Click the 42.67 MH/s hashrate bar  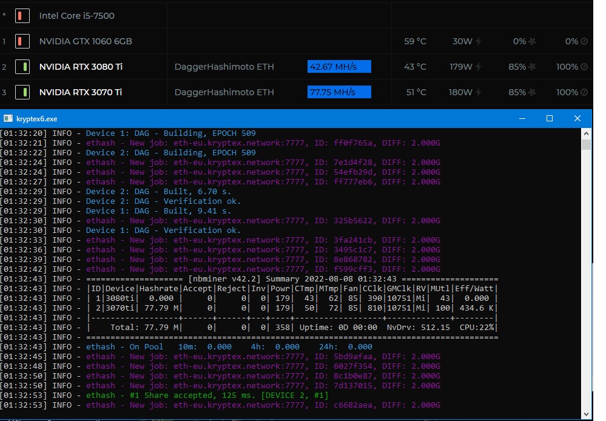click(x=339, y=67)
